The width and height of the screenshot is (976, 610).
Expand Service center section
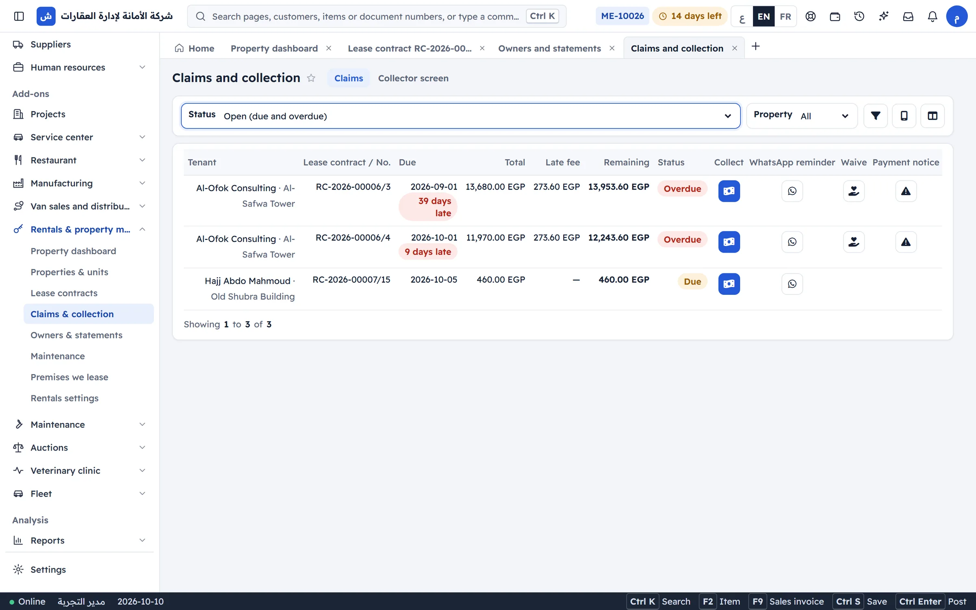[x=79, y=137]
